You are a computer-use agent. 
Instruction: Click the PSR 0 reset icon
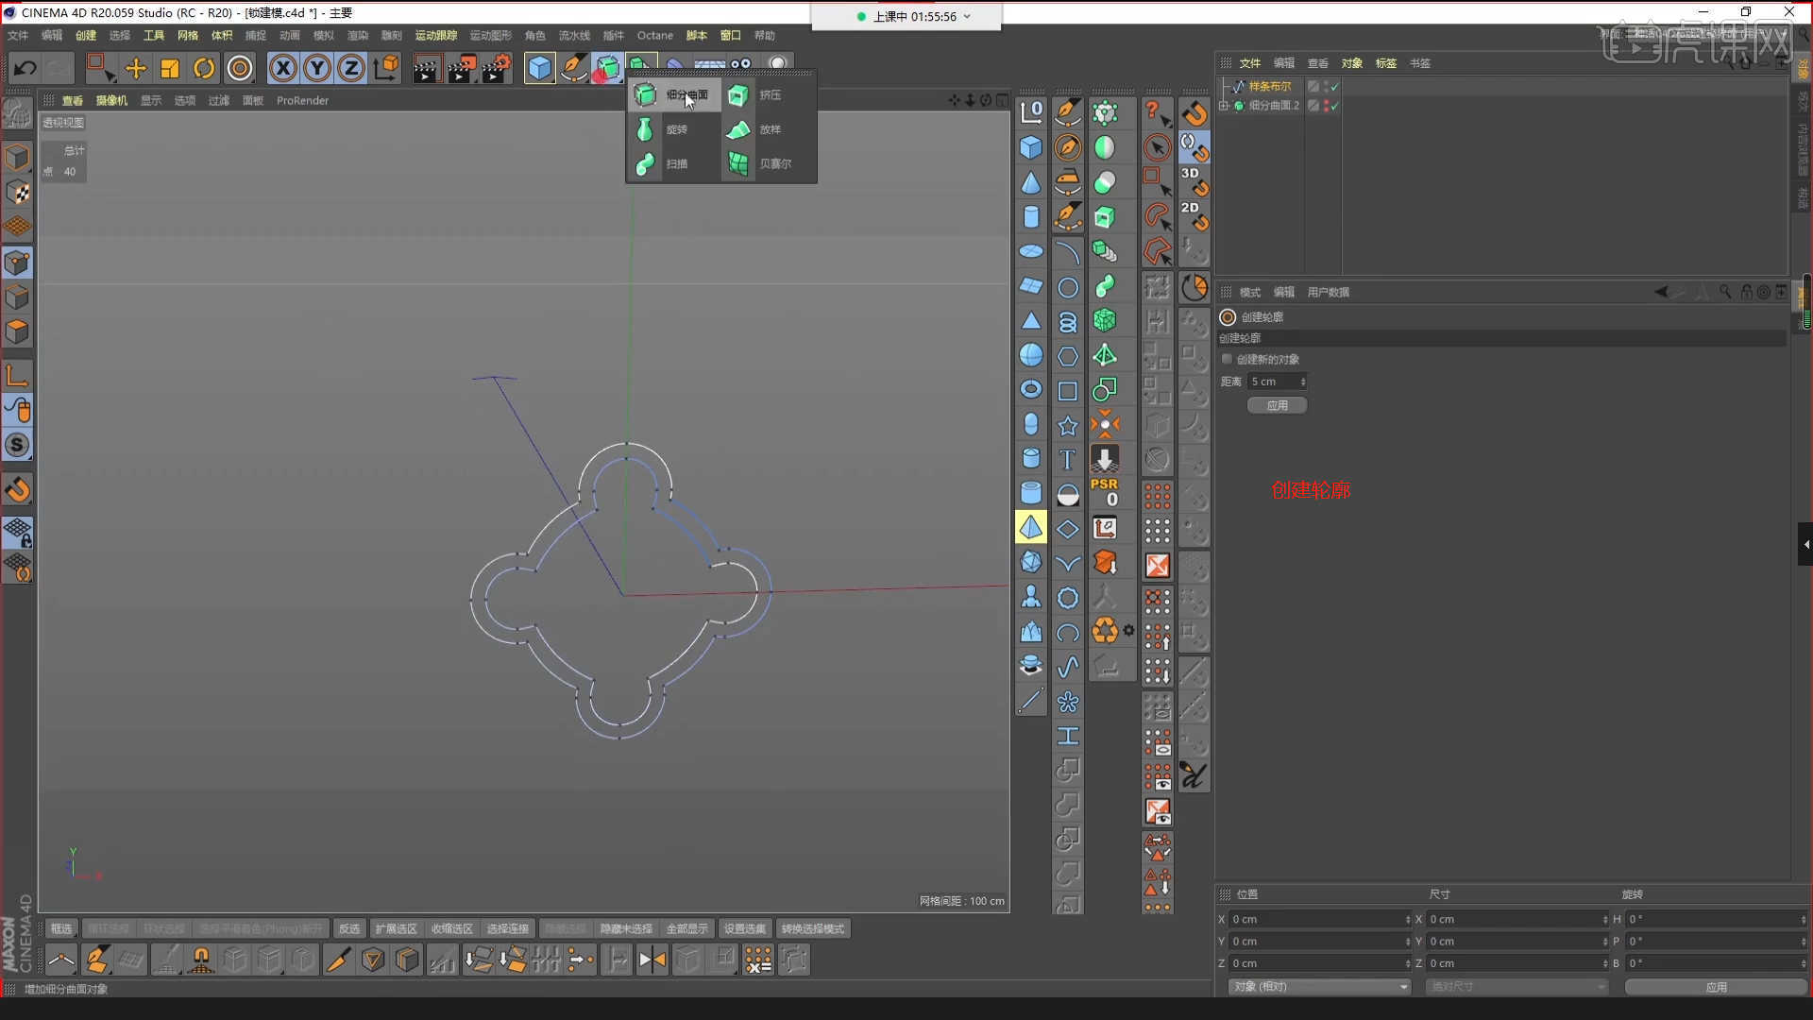point(1105,493)
